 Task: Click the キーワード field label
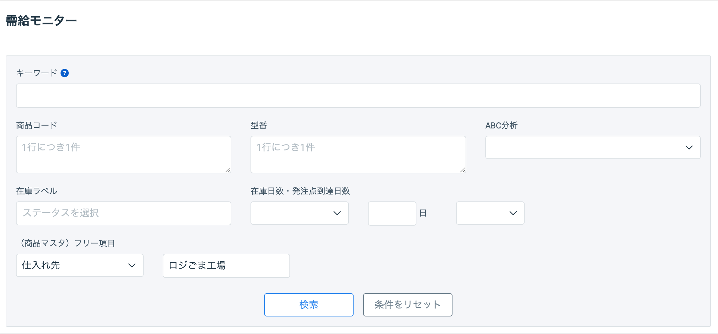(x=36, y=73)
